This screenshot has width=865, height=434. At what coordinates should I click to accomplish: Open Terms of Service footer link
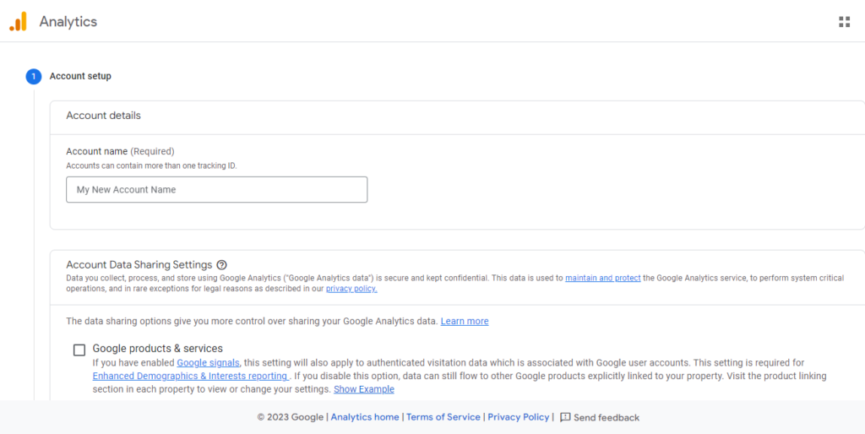pos(443,417)
